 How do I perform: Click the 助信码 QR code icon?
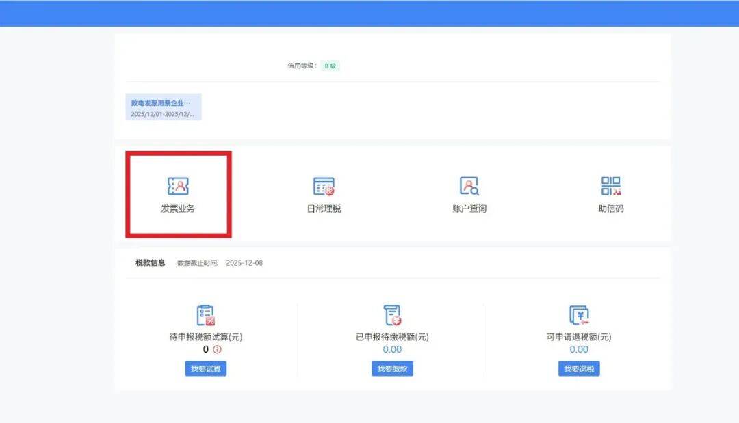point(610,186)
